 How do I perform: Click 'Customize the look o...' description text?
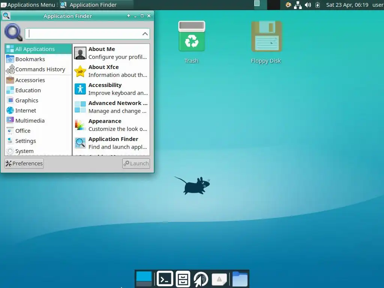[x=118, y=129]
